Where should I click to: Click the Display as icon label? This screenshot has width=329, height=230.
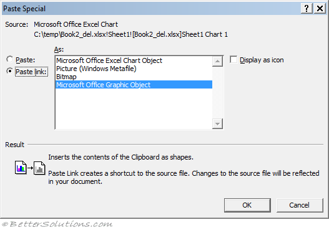[x=262, y=60]
